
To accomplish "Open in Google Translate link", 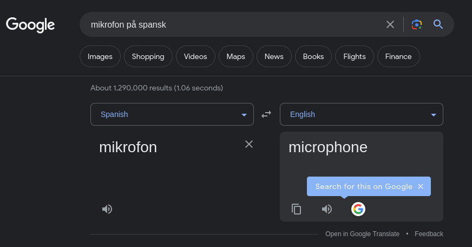I will [x=362, y=234].
